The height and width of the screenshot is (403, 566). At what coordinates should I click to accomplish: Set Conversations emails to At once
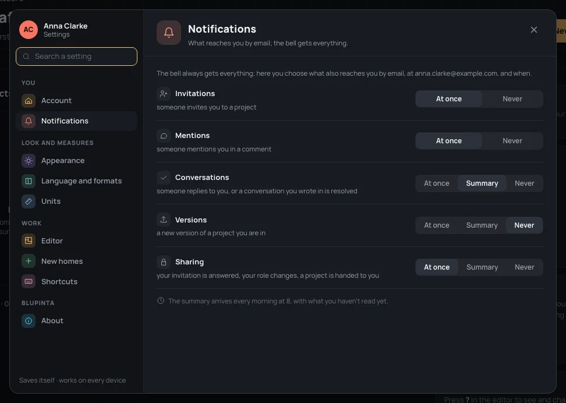[436, 183]
